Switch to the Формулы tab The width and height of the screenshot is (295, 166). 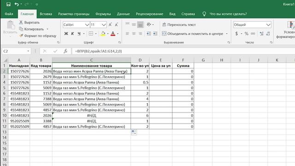[x=103, y=14]
